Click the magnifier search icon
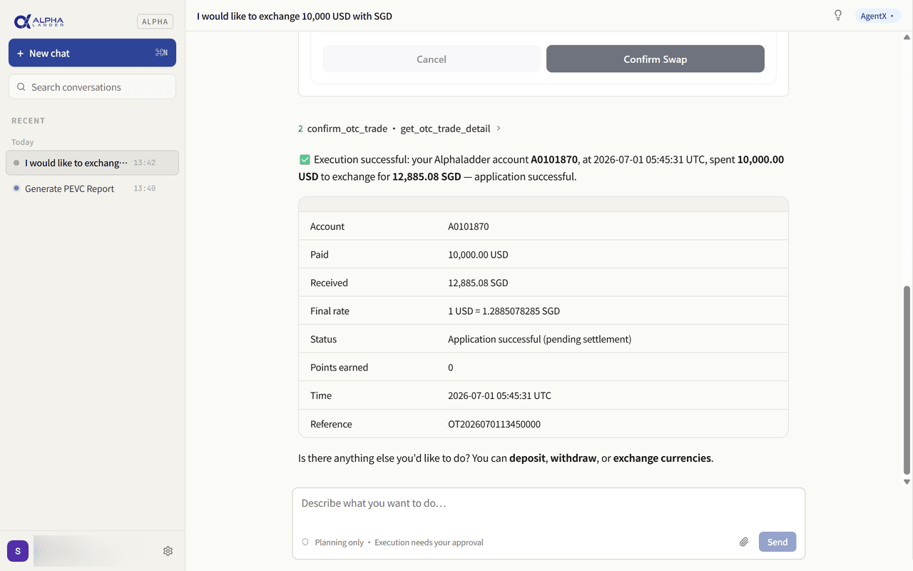The width and height of the screenshot is (913, 571). click(21, 87)
